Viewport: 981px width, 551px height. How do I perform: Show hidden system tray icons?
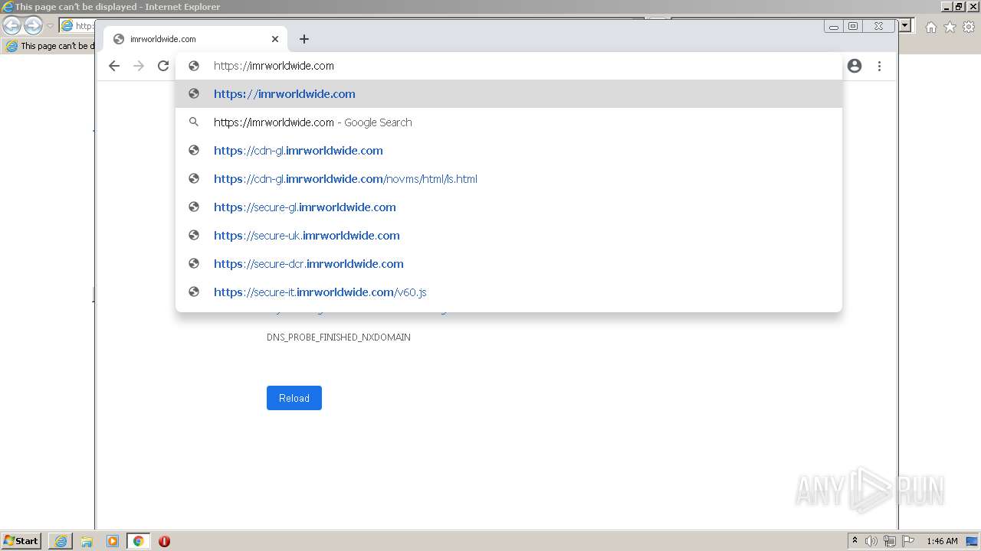(855, 541)
